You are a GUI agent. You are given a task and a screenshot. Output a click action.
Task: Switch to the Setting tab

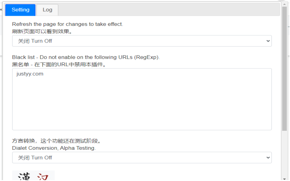click(20, 10)
